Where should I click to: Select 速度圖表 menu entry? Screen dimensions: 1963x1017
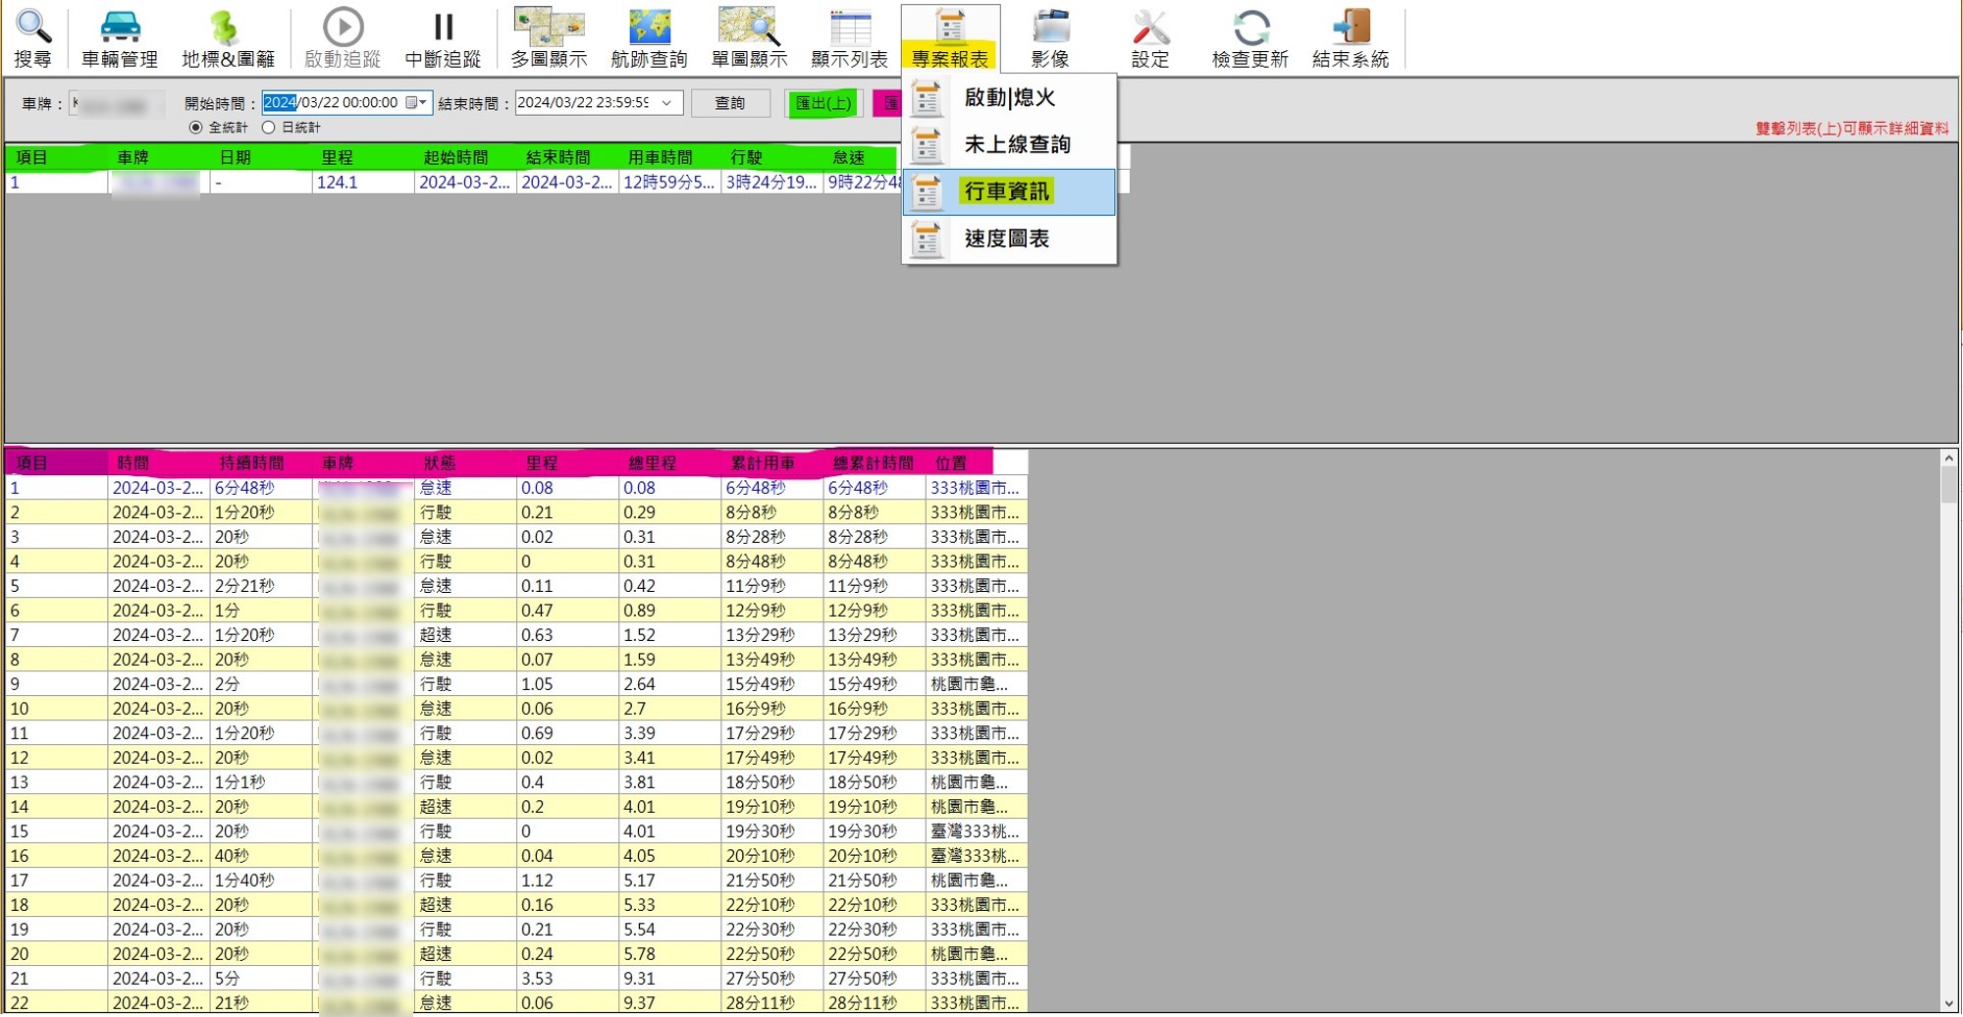click(x=1009, y=239)
